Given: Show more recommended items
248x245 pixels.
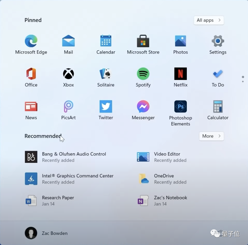Looking at the screenshot, I should (x=212, y=136).
